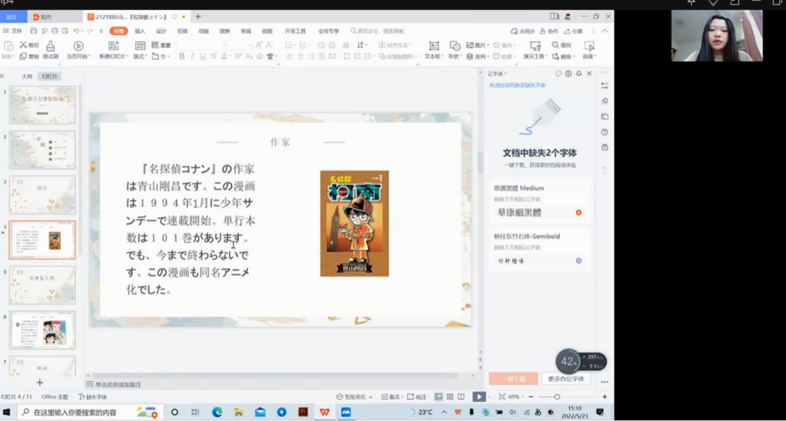This screenshot has width=786, height=421.
Task: Click the one-click download (一键下载) button
Action: (513, 379)
